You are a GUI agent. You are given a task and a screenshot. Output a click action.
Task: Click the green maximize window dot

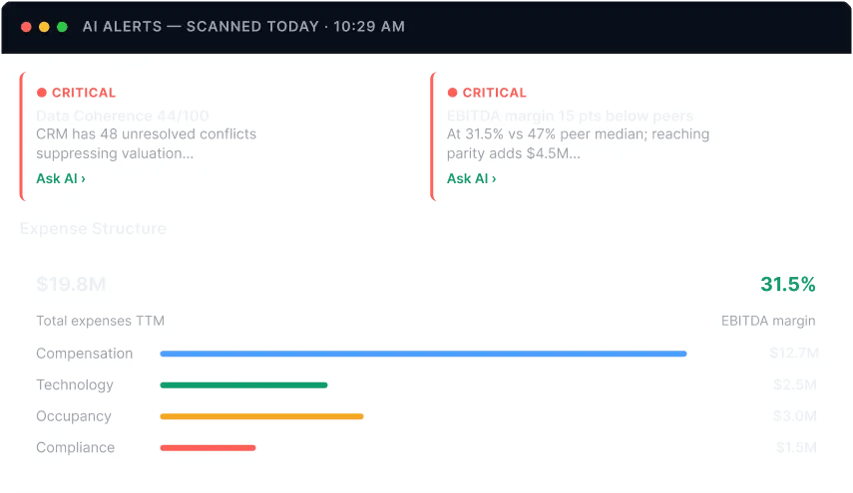tap(62, 27)
